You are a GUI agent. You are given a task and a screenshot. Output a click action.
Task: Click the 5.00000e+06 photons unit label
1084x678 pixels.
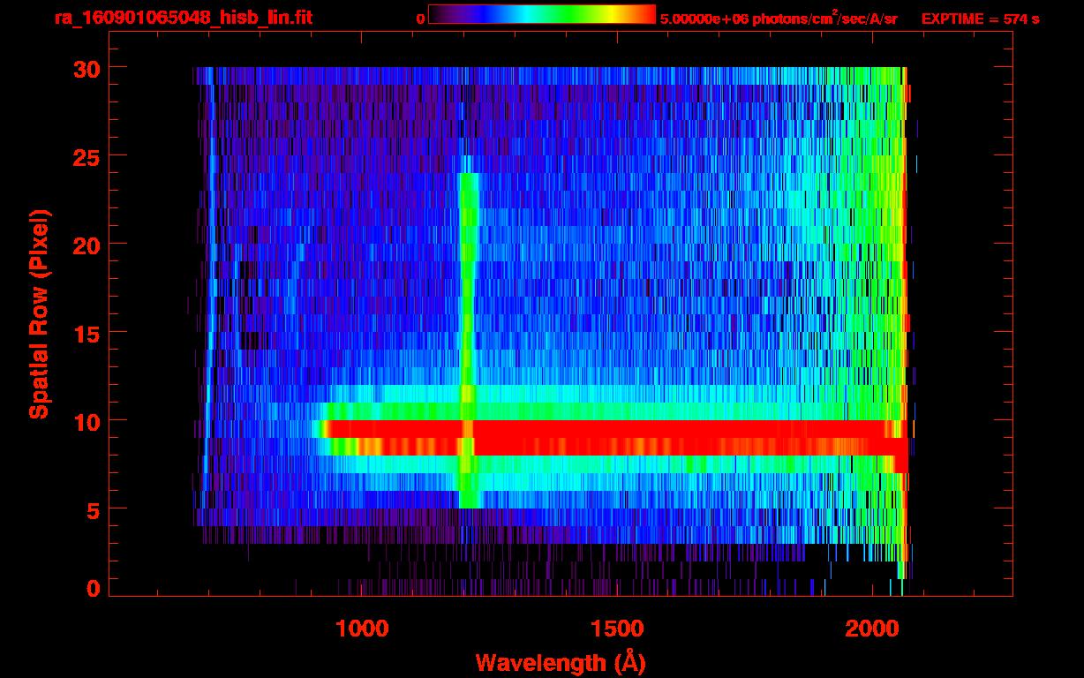[x=779, y=19]
